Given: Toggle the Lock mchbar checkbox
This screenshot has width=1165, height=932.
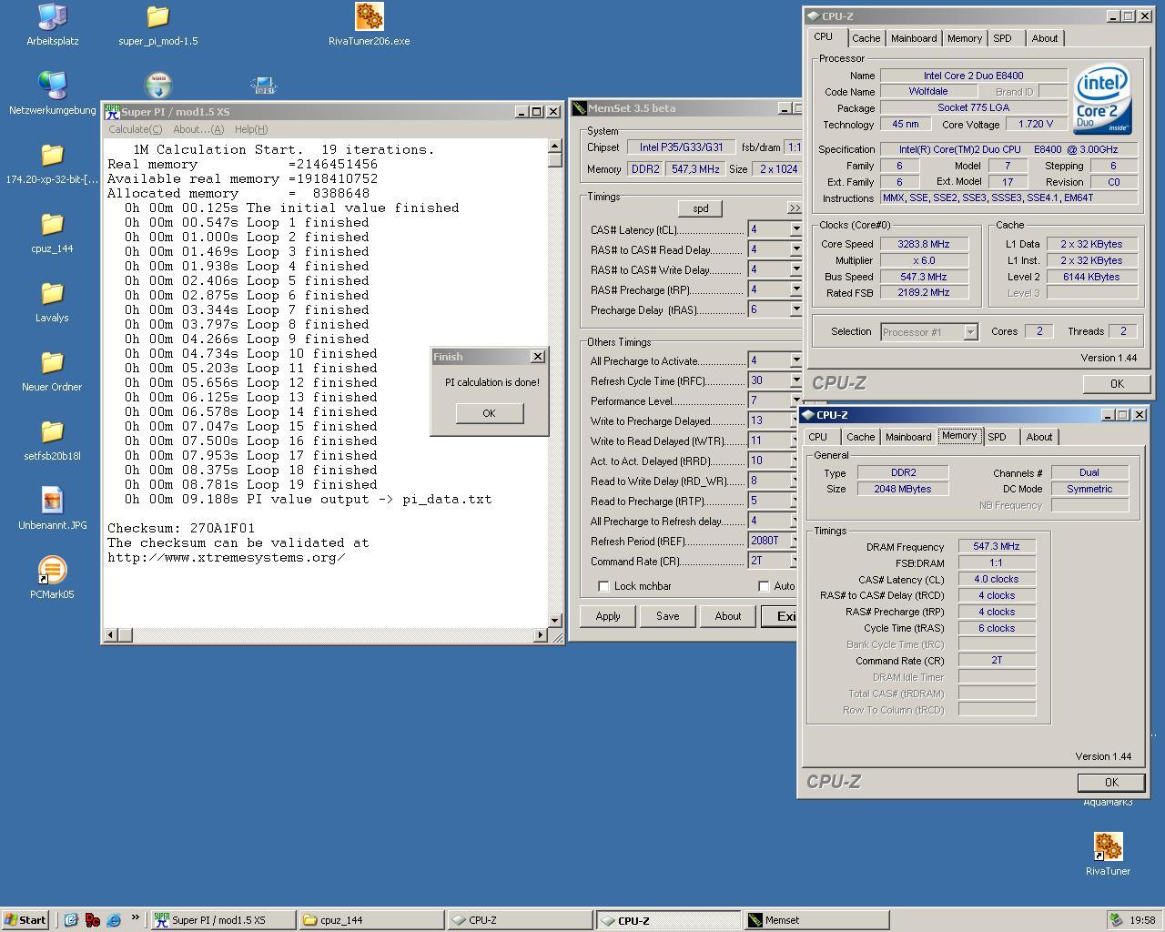Looking at the screenshot, I should click(x=603, y=586).
